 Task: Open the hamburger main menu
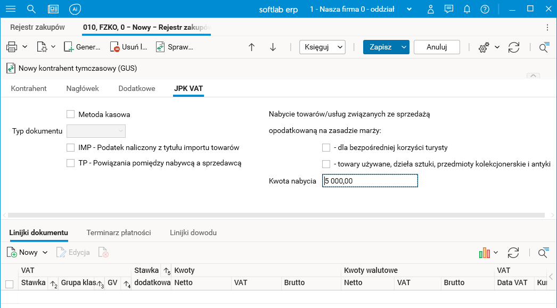pyautogui.click(x=11, y=9)
